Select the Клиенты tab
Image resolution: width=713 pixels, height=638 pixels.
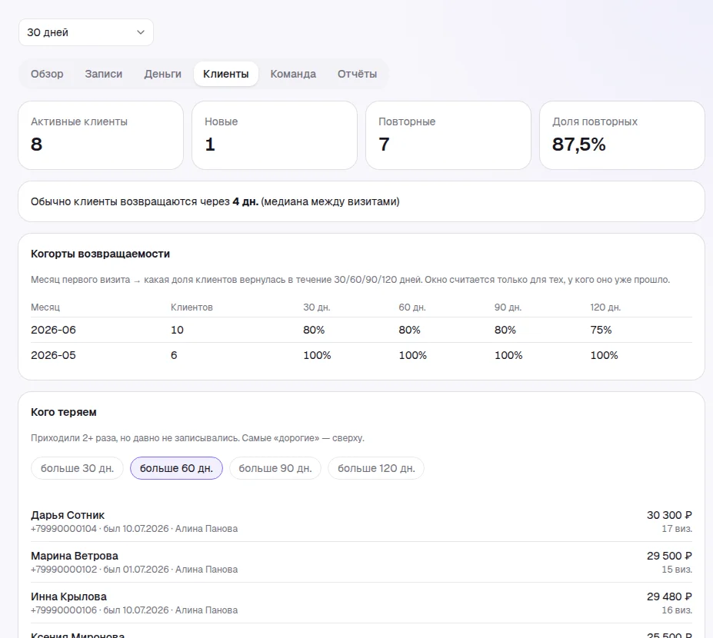(x=226, y=74)
